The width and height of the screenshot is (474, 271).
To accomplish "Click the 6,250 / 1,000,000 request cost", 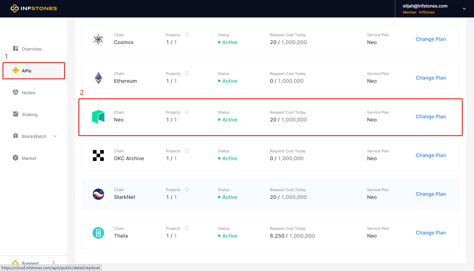I will point(292,236).
